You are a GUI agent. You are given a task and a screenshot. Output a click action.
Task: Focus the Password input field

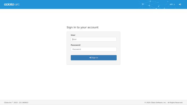(94, 49)
